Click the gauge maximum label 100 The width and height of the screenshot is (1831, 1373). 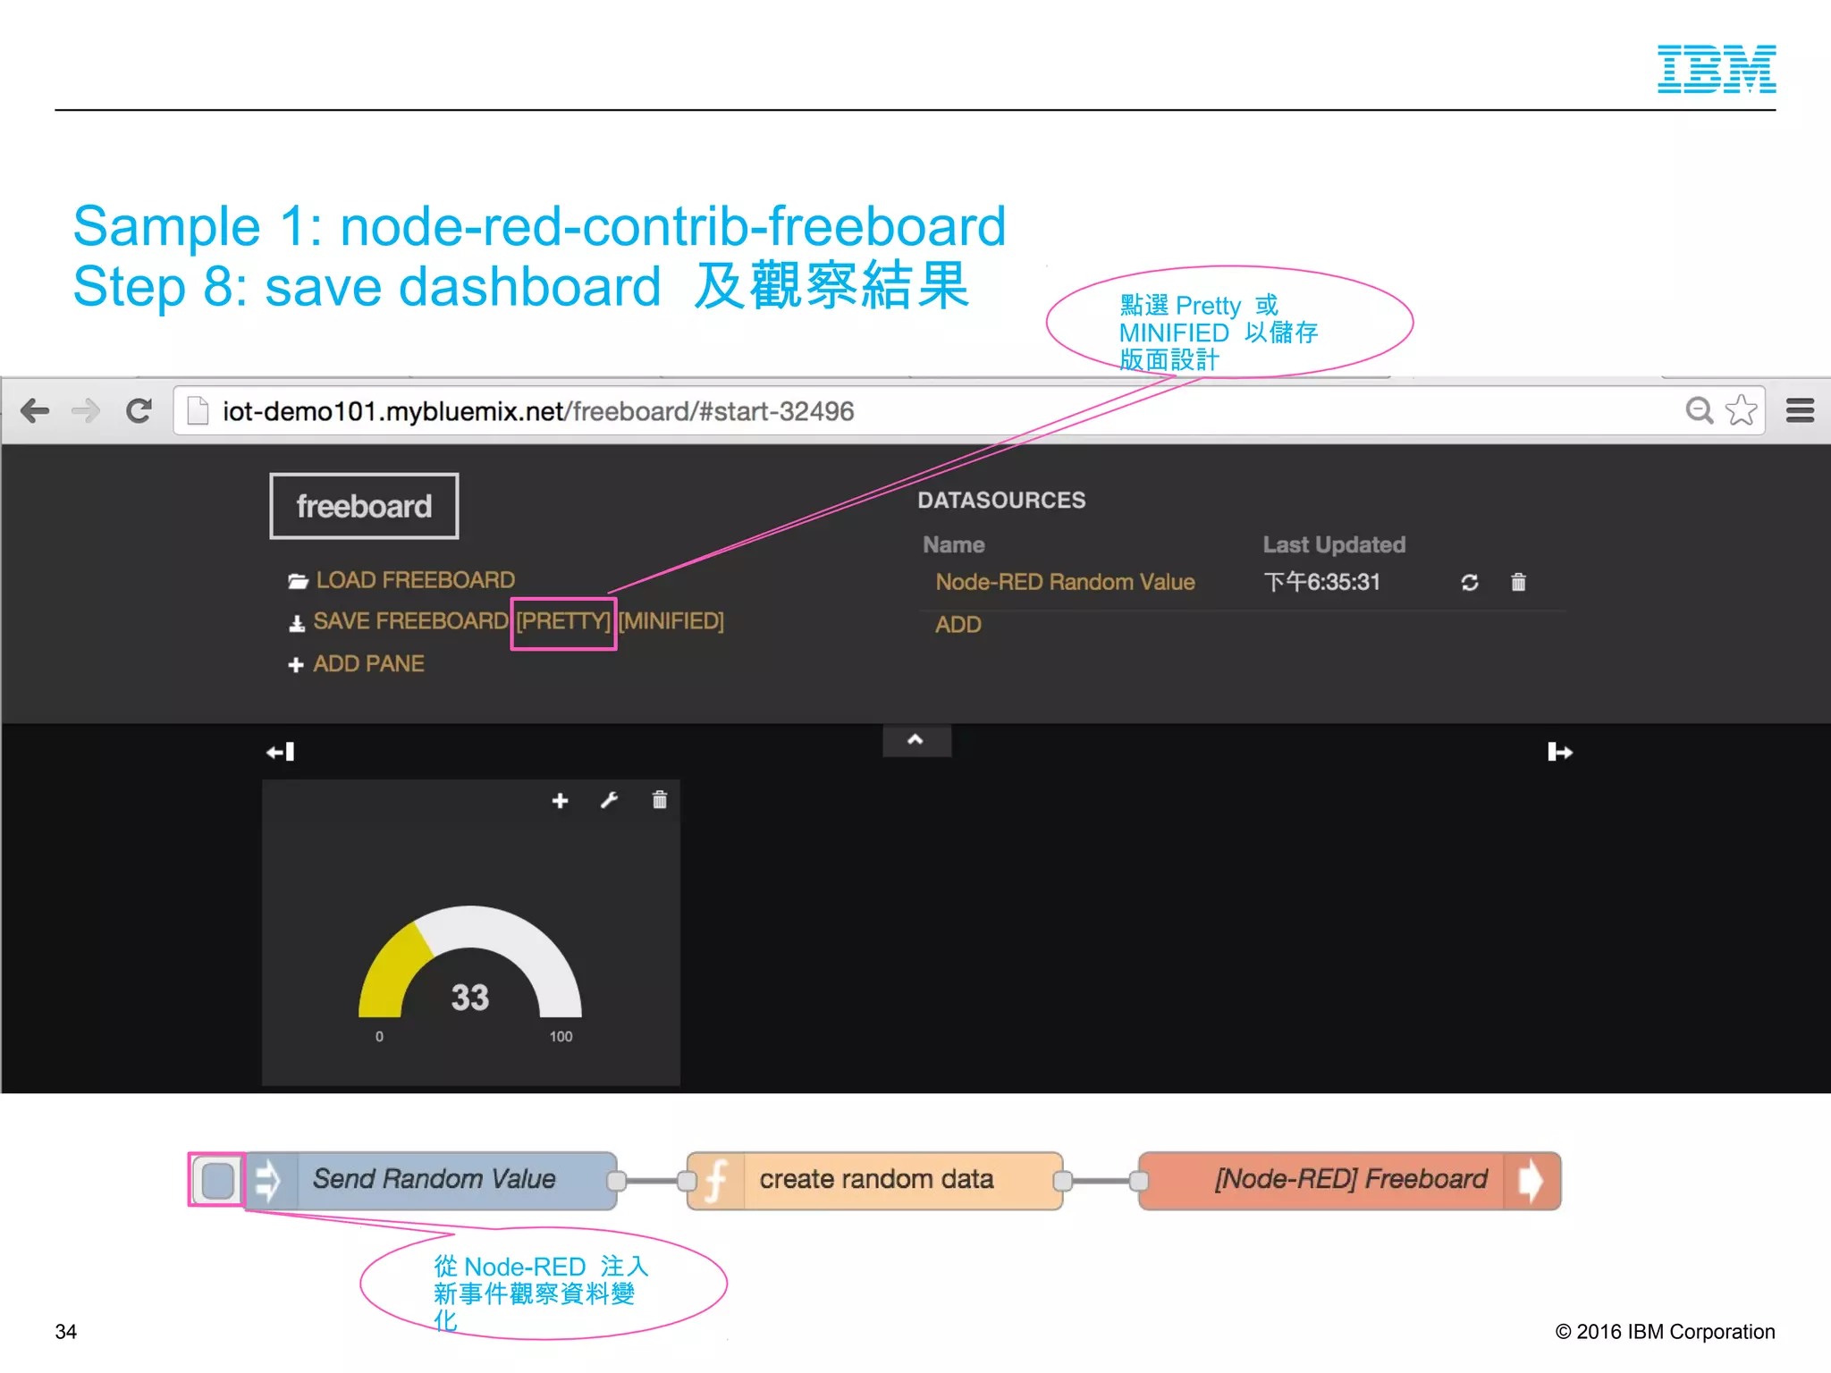tap(561, 1037)
